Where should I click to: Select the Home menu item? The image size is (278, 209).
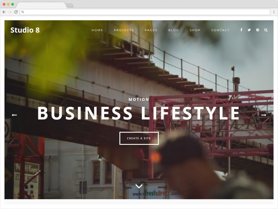coord(97,30)
